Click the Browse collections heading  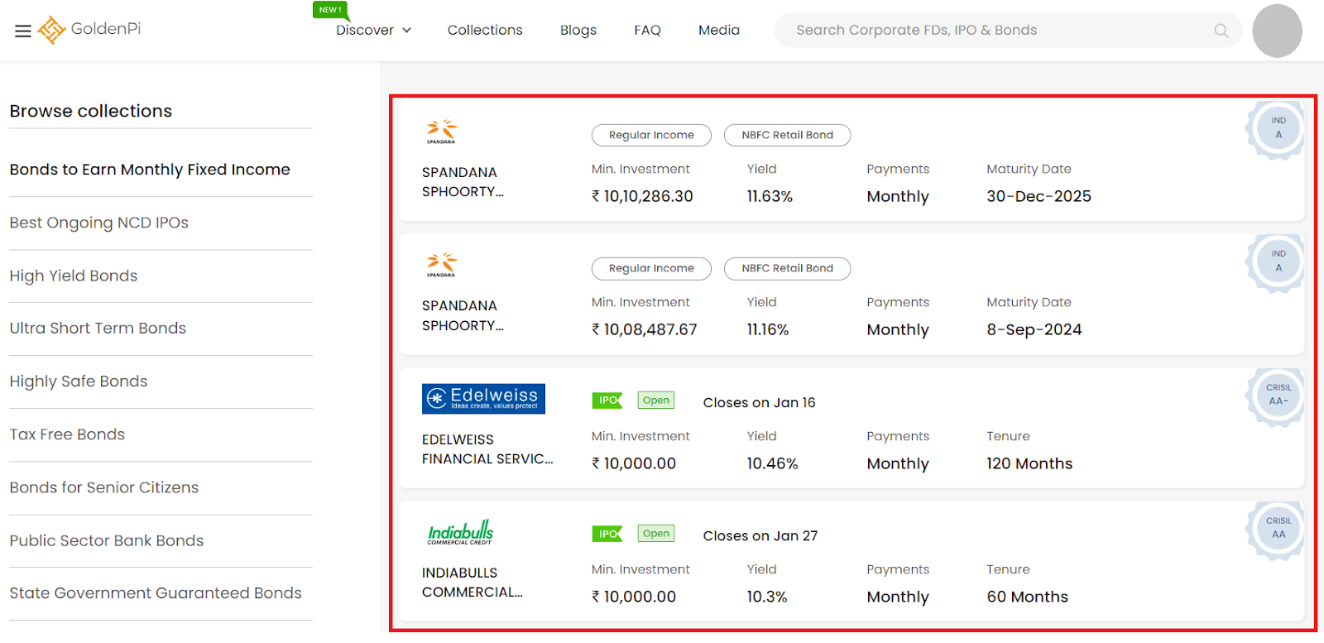(91, 111)
